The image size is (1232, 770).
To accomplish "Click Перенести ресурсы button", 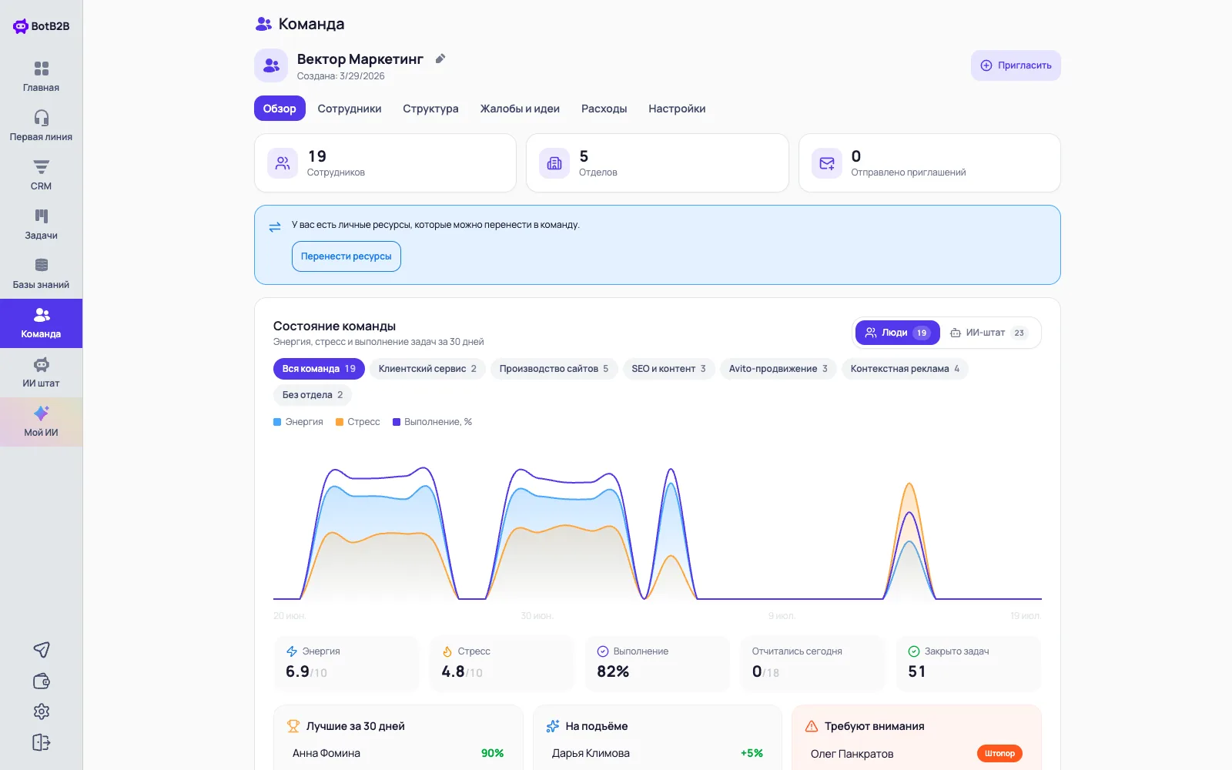I will pos(346,256).
